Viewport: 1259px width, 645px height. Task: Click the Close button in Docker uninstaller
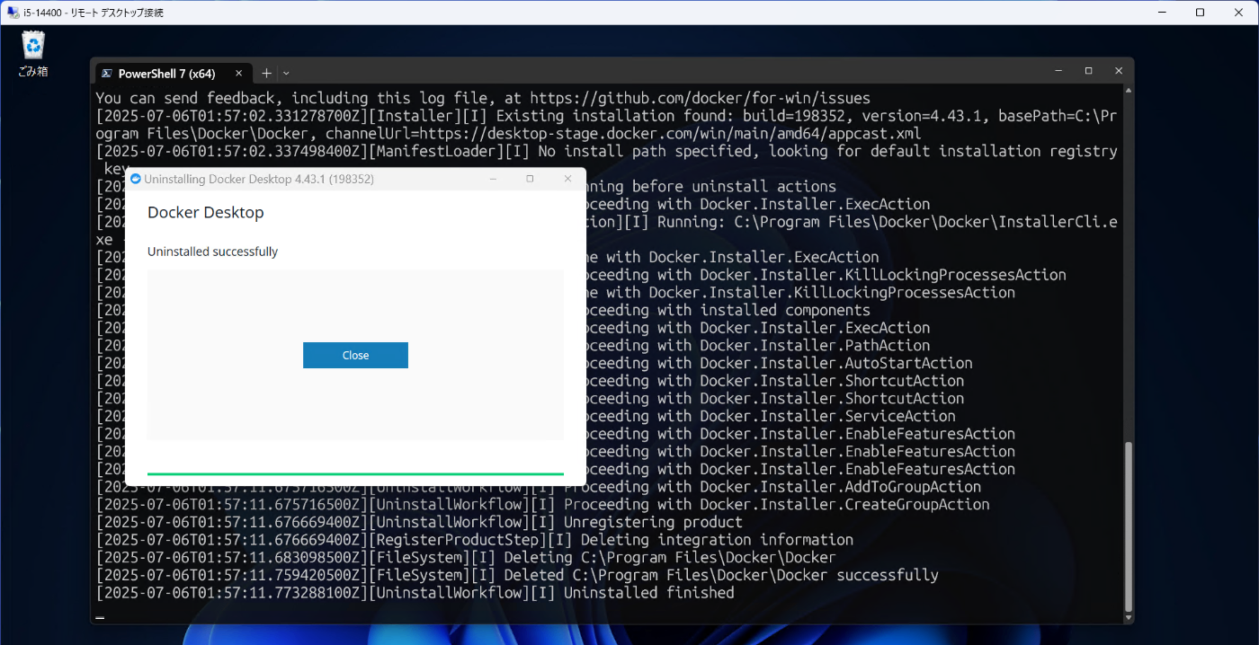pos(355,355)
